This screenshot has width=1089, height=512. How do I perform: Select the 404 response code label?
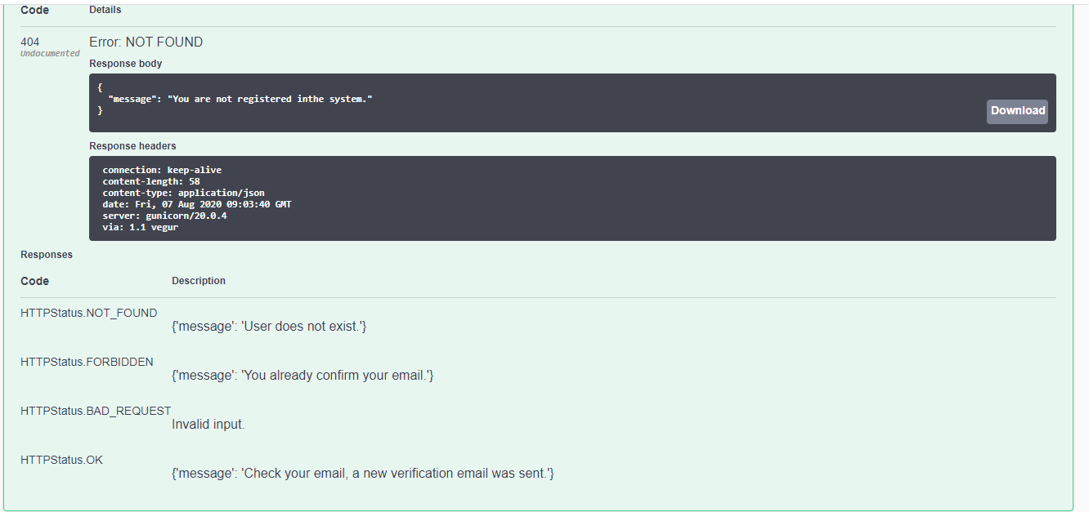pos(29,41)
